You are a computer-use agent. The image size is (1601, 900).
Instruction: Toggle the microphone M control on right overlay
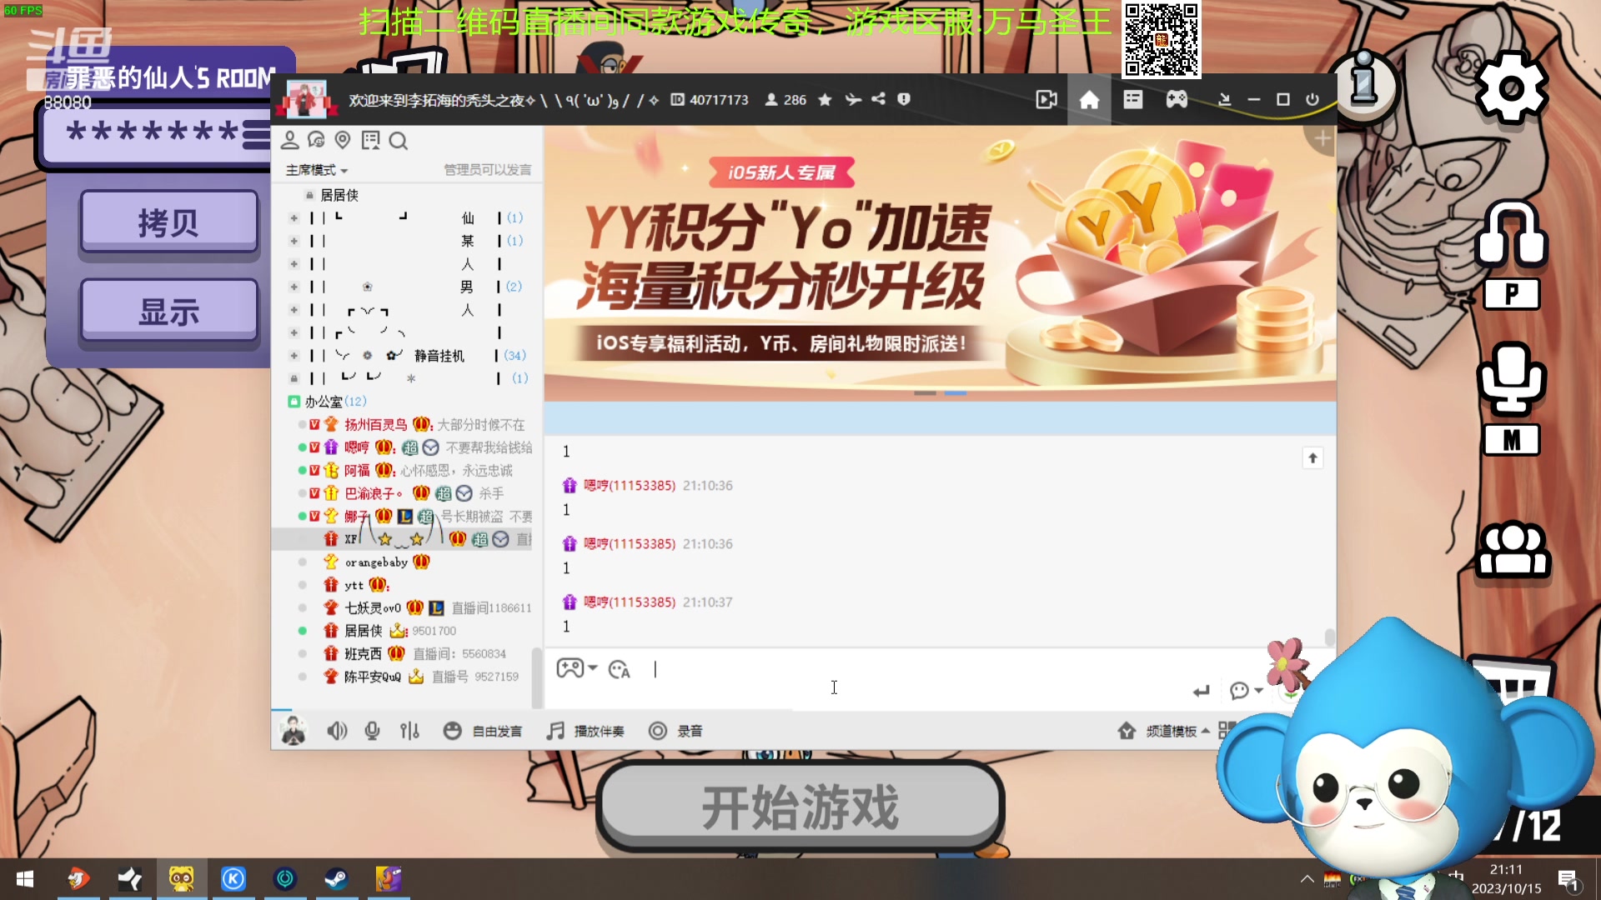[1512, 383]
